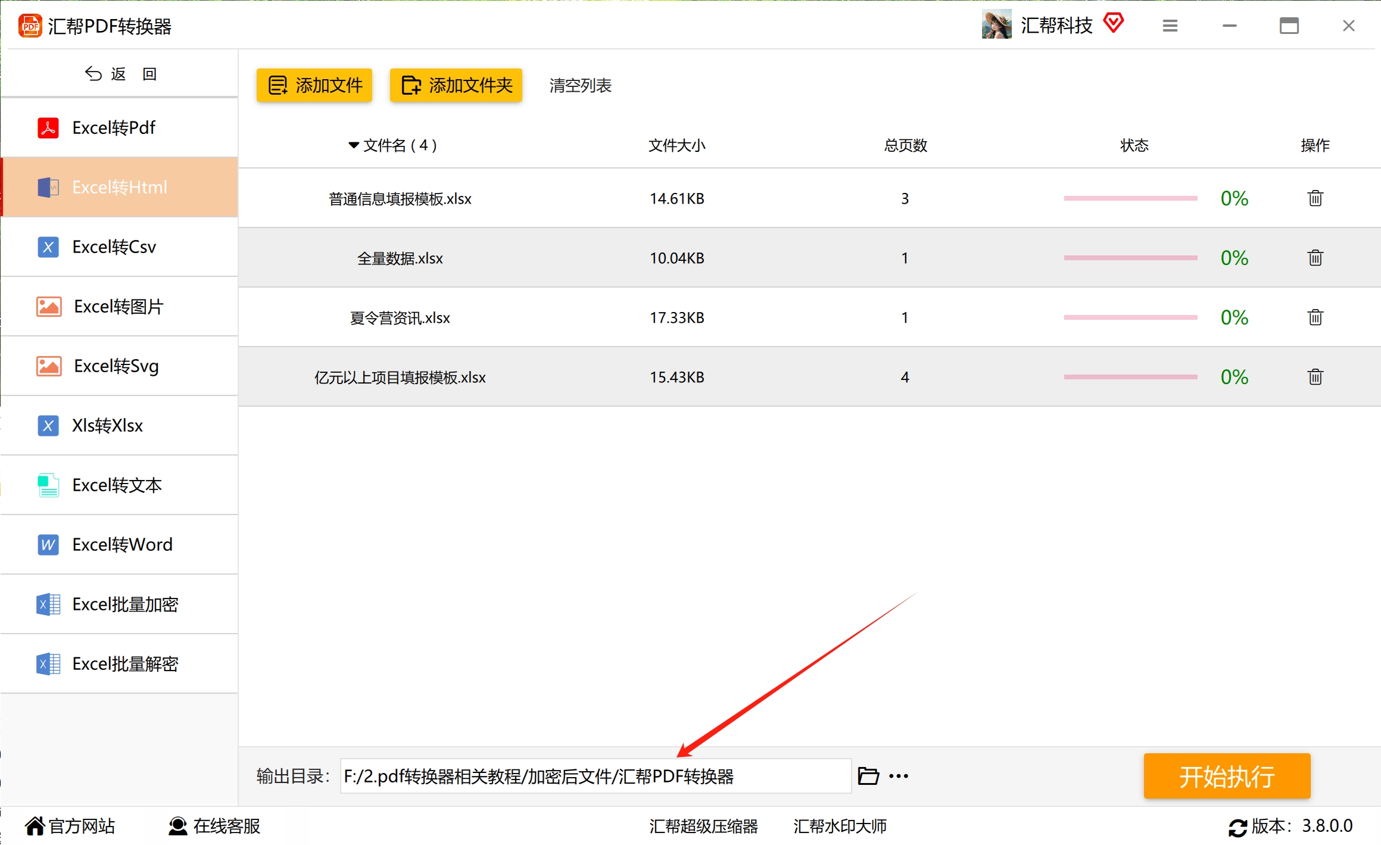Open output folder via folder icon
The width and height of the screenshot is (1381, 845).
[868, 776]
